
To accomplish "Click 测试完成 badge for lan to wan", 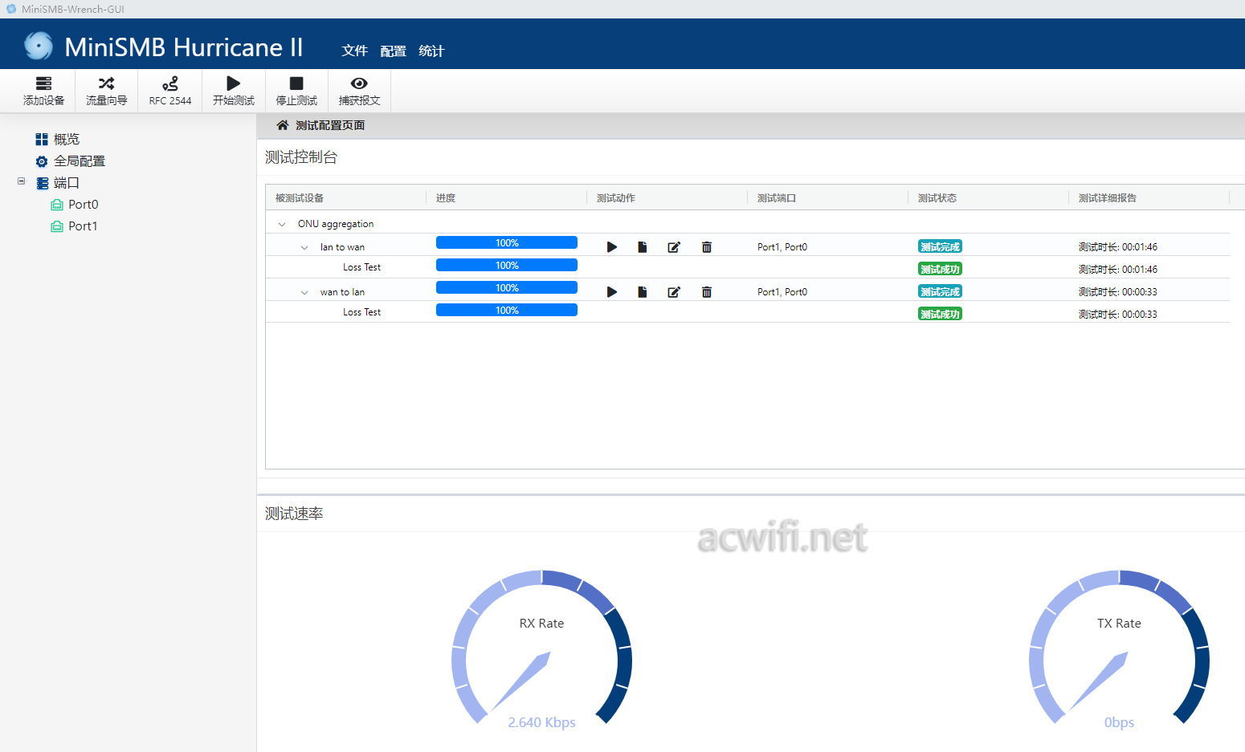I will [940, 246].
